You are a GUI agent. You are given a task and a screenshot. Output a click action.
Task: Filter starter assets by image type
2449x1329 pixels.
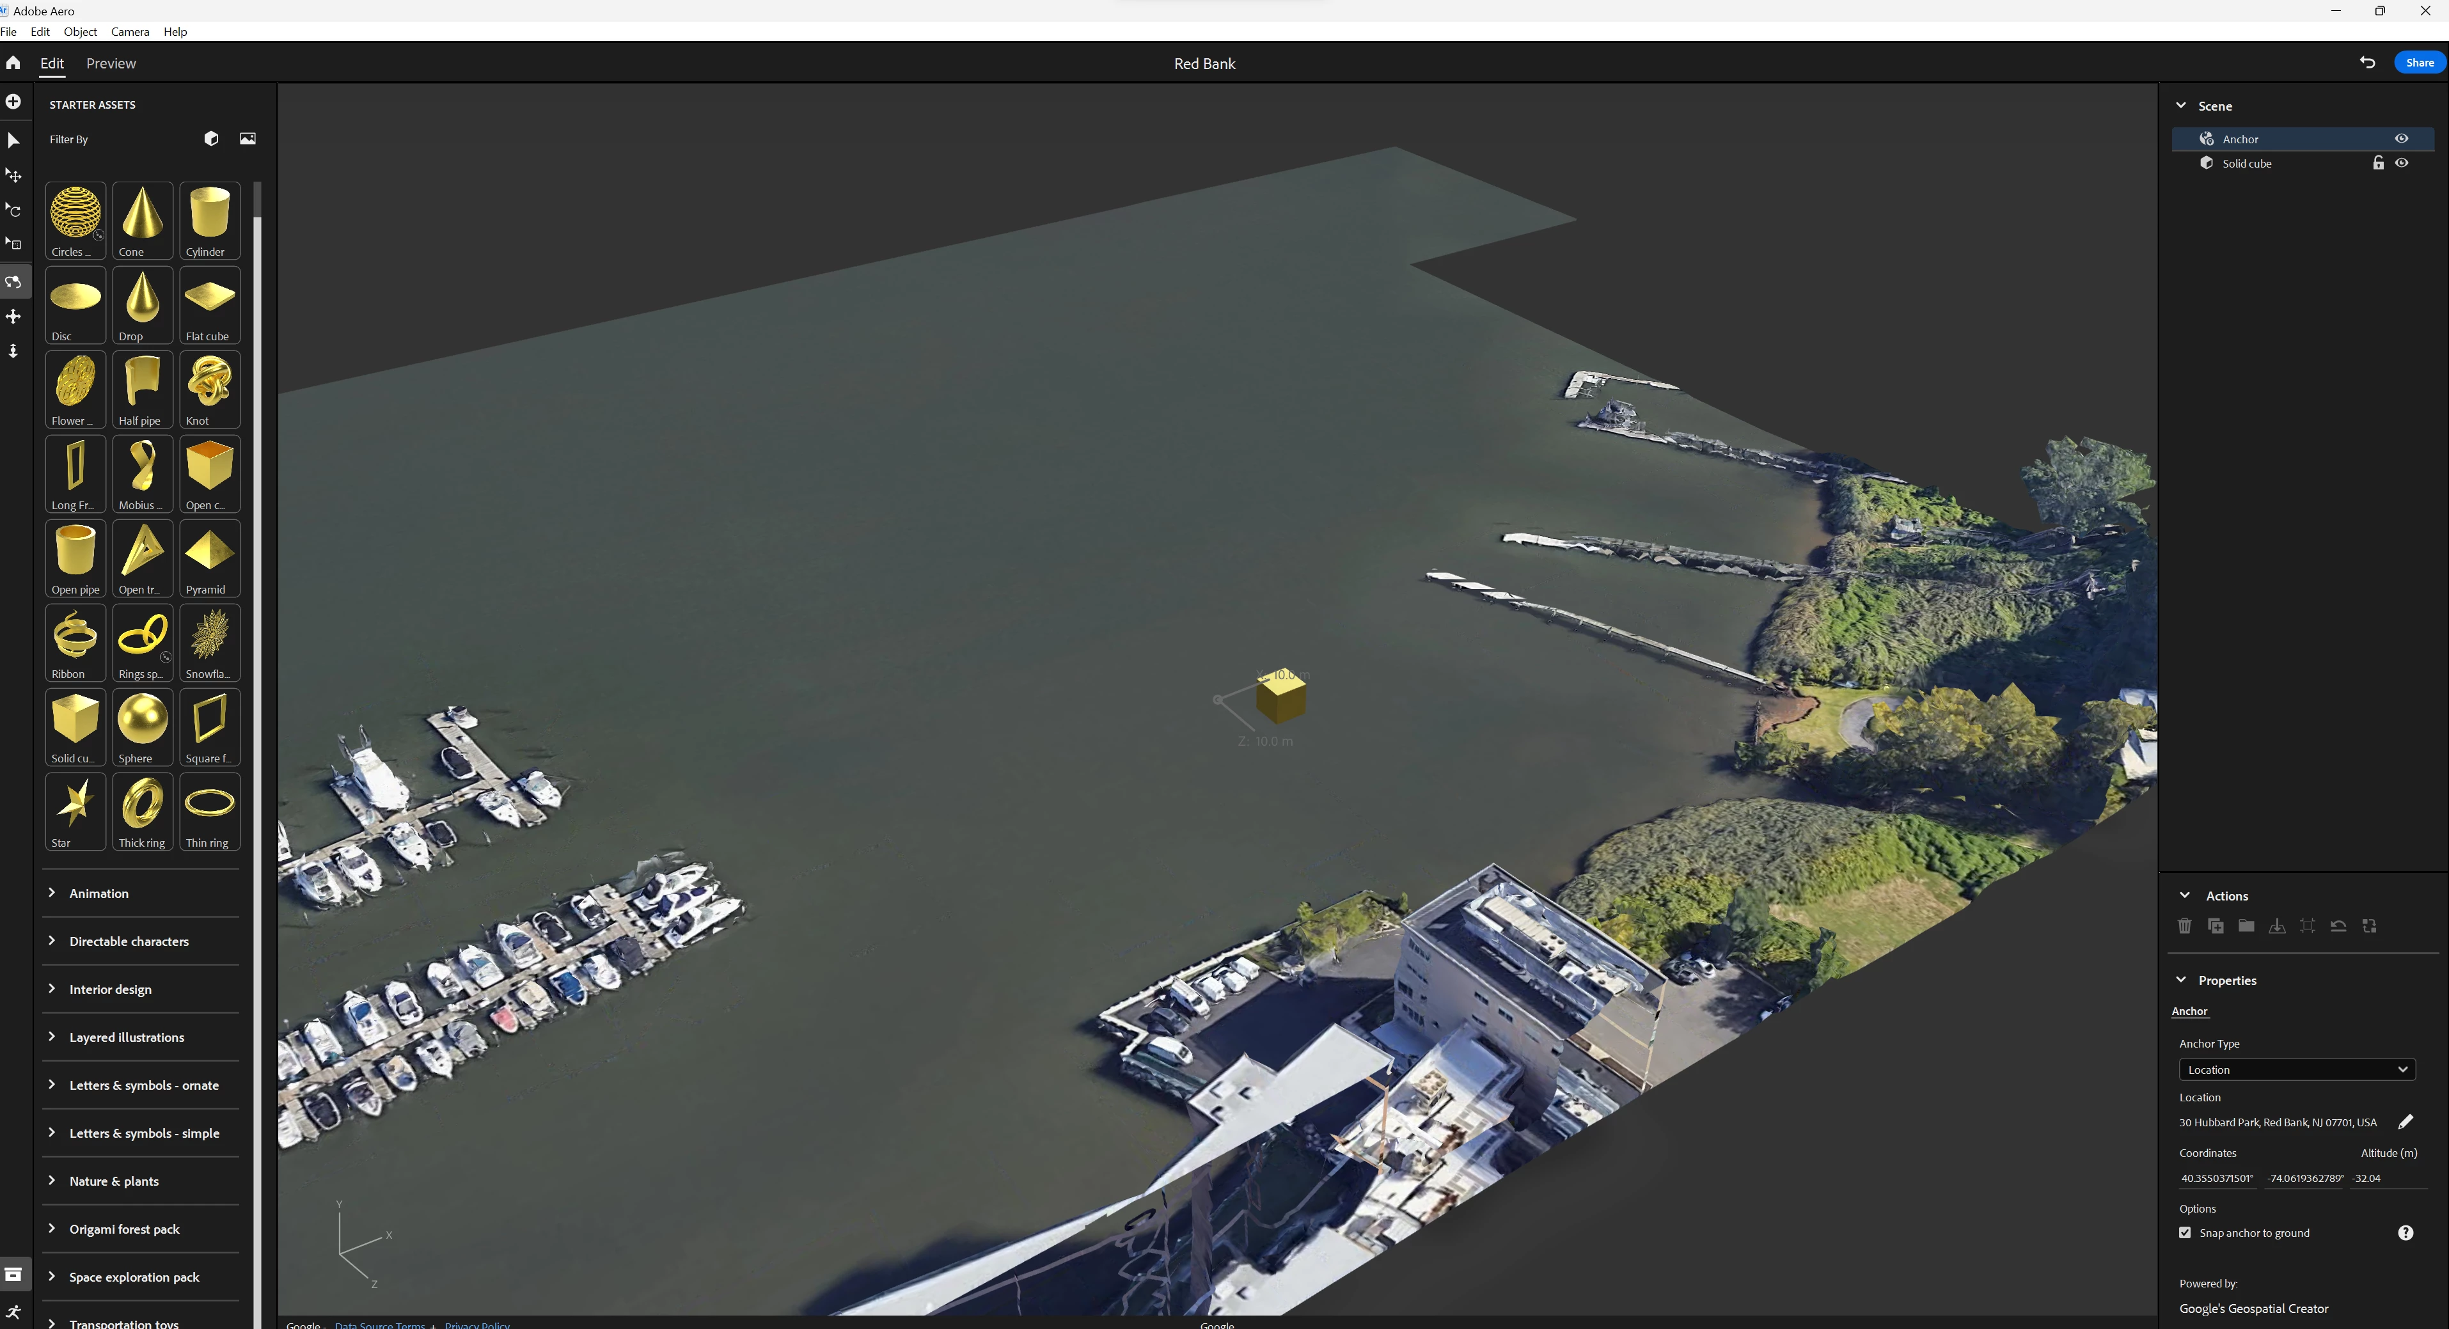click(x=247, y=139)
